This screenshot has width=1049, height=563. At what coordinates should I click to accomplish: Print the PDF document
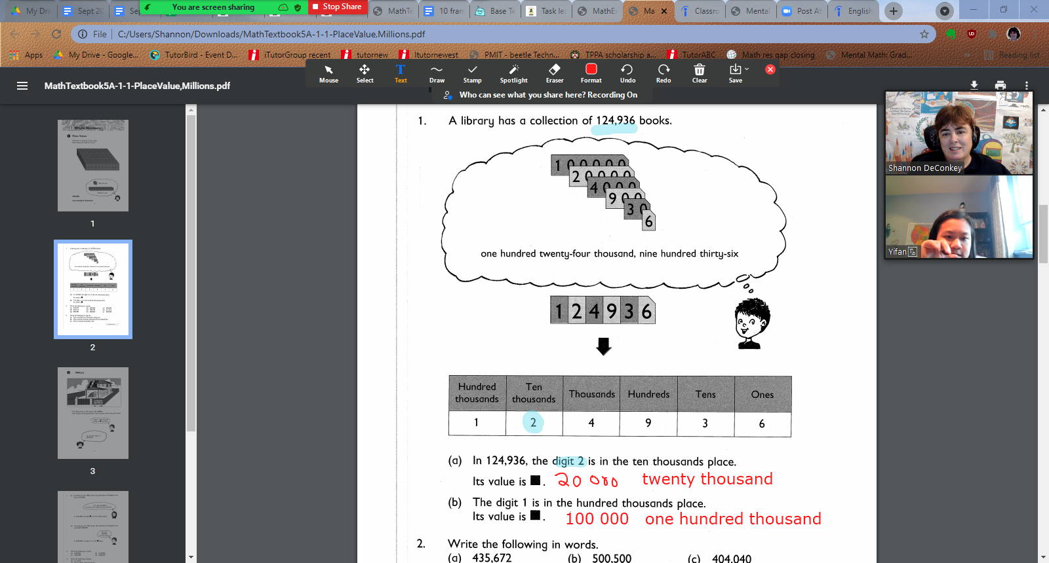(x=1000, y=85)
